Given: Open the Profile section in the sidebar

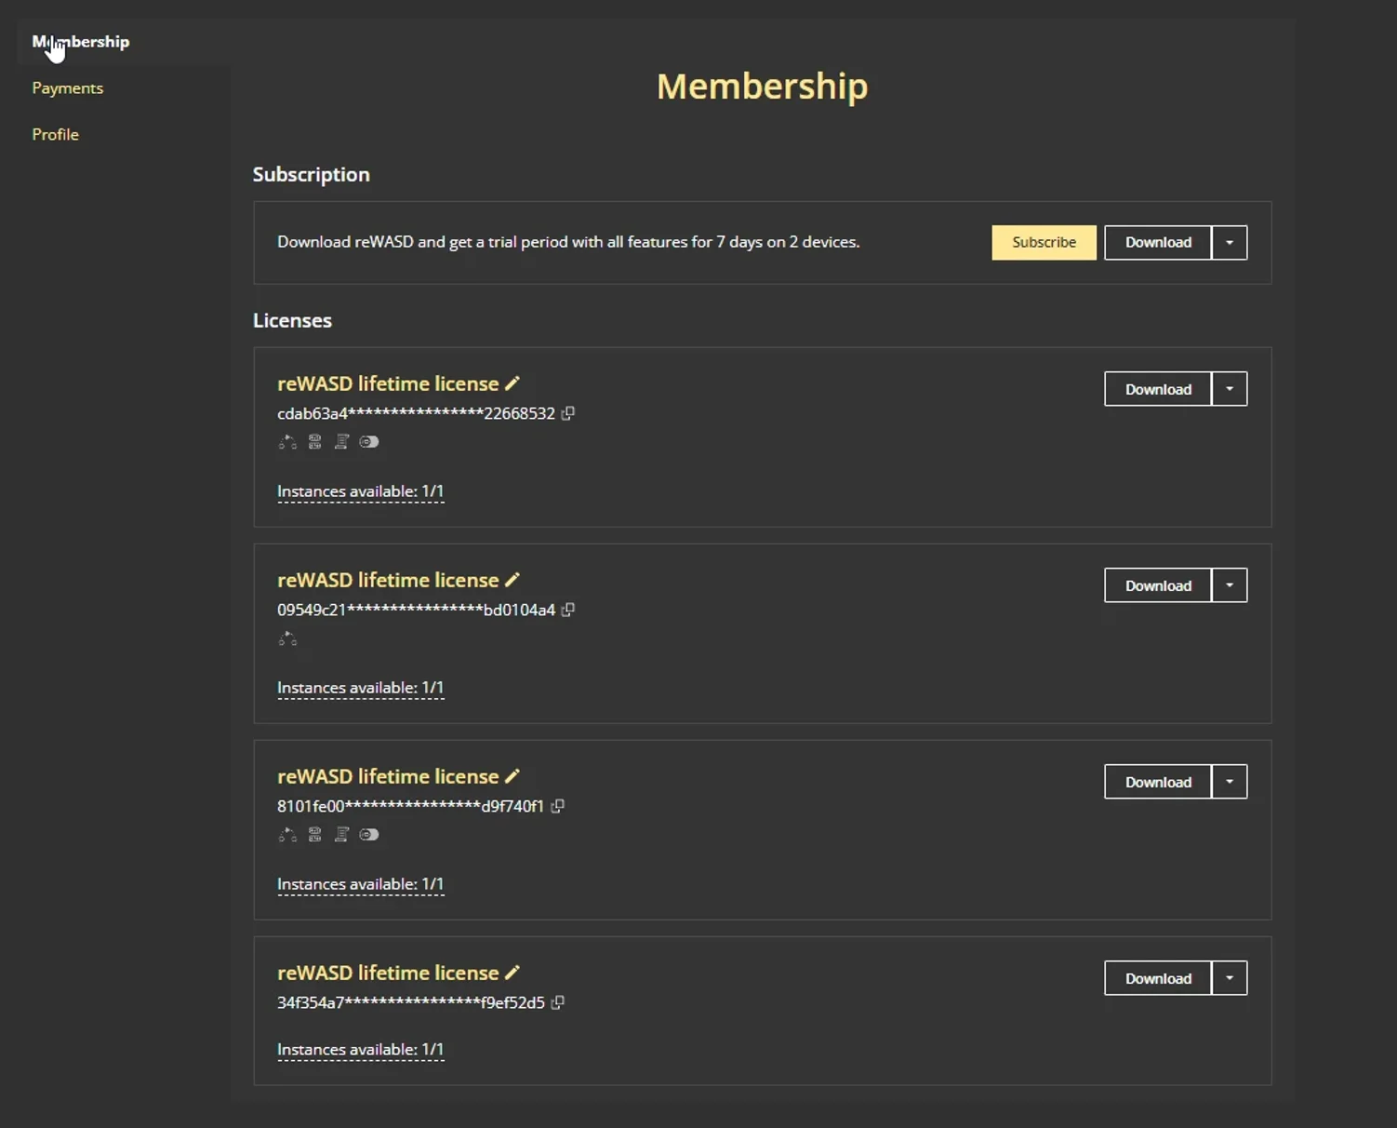Looking at the screenshot, I should [x=56, y=135].
